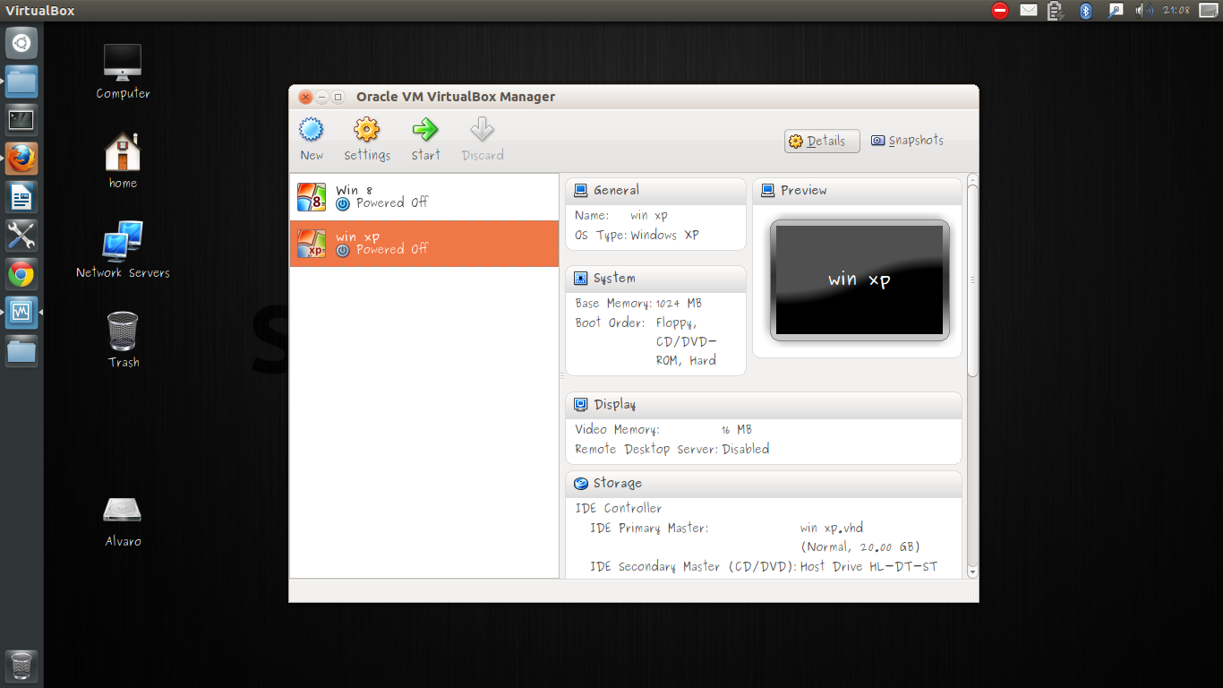
Task: Click the win xp Powered Off status icon
Action: tap(343, 251)
